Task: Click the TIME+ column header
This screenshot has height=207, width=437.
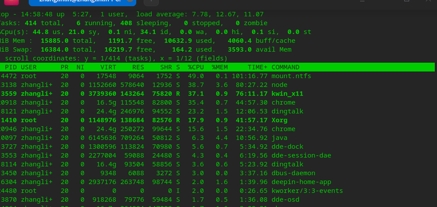Action: point(257,67)
